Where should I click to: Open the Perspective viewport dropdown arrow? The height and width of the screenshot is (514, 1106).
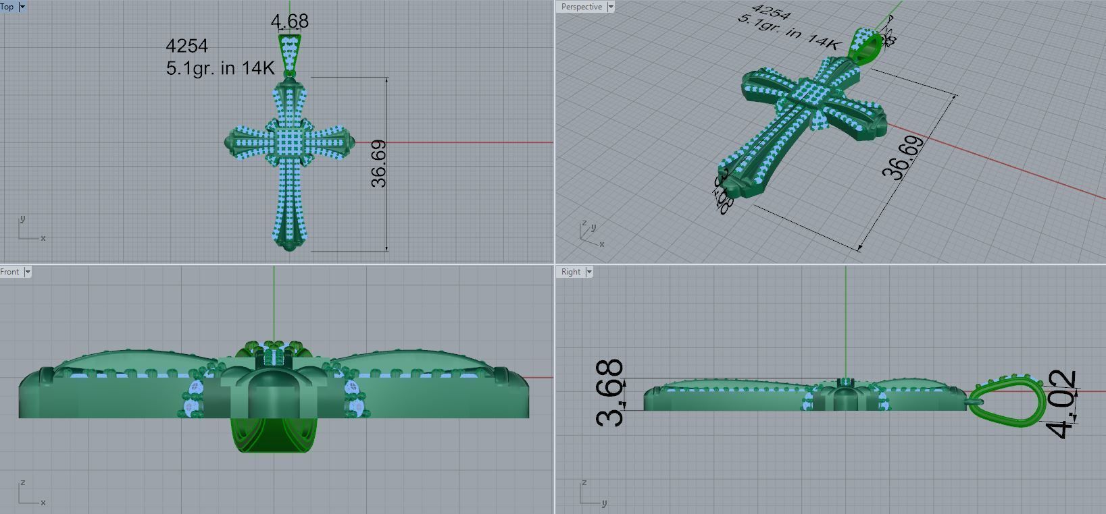(x=611, y=7)
